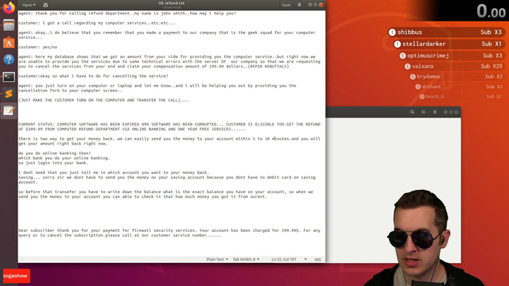Toggle the INS insert mode indicator
The width and height of the screenshot is (509, 286).
(x=317, y=260)
